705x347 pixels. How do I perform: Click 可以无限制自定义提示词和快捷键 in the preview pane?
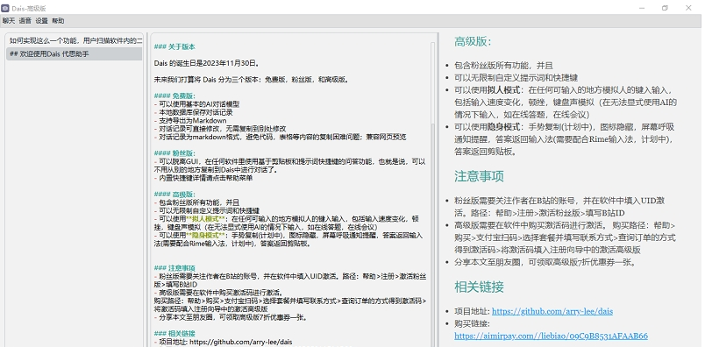coord(516,78)
